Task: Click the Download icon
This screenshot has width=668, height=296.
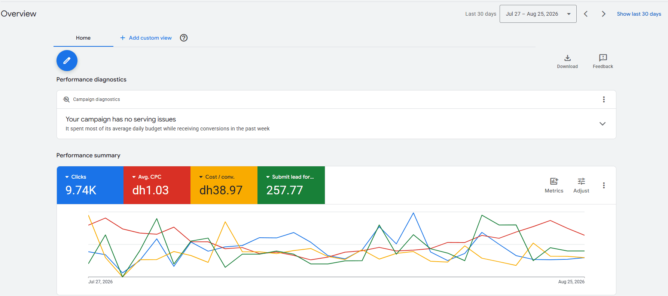Action: pyautogui.click(x=567, y=58)
